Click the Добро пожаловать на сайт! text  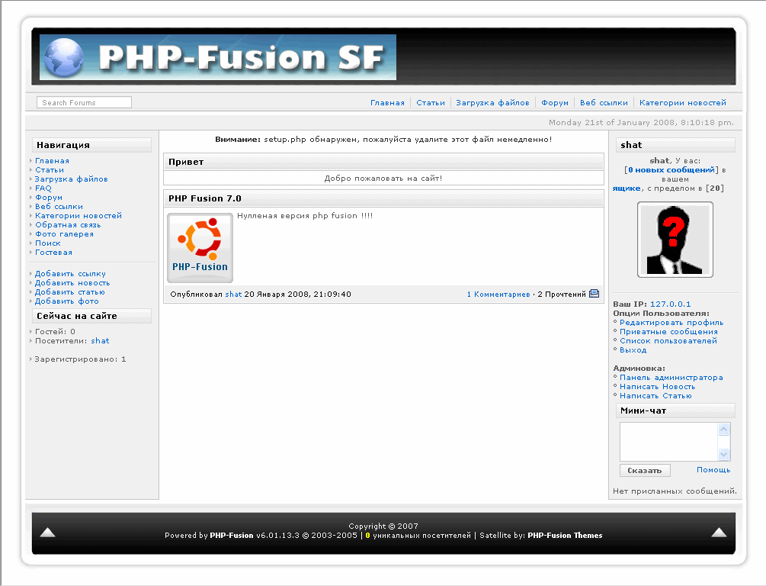point(383,179)
